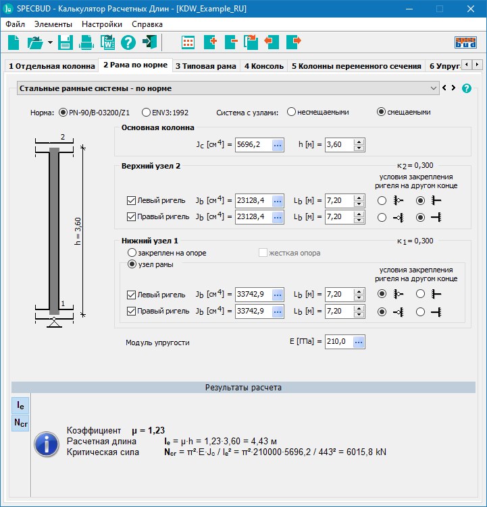Click the Ncr result button

tap(20, 423)
